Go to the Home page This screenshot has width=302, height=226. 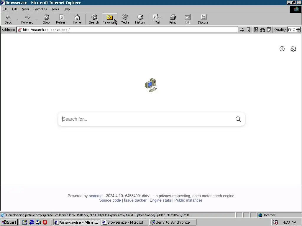pos(77,19)
